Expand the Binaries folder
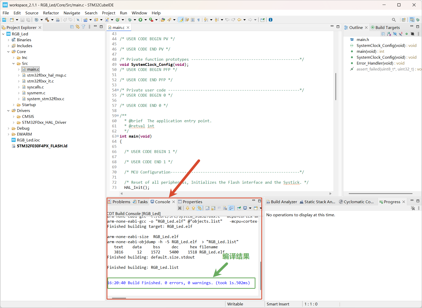Screen dimensions: 422x308 8,40
